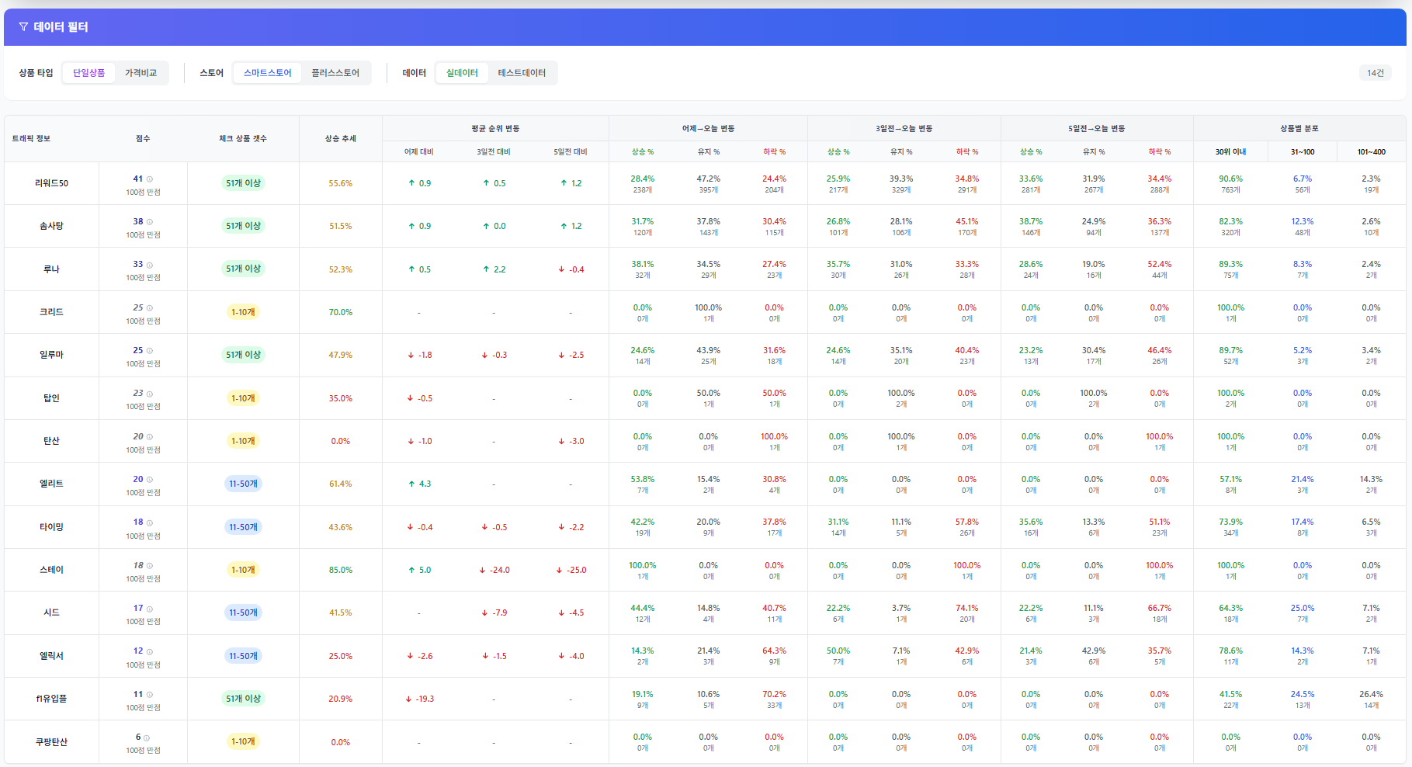
Task: Click the 70.0% trend value for 크리드
Action: (x=340, y=312)
